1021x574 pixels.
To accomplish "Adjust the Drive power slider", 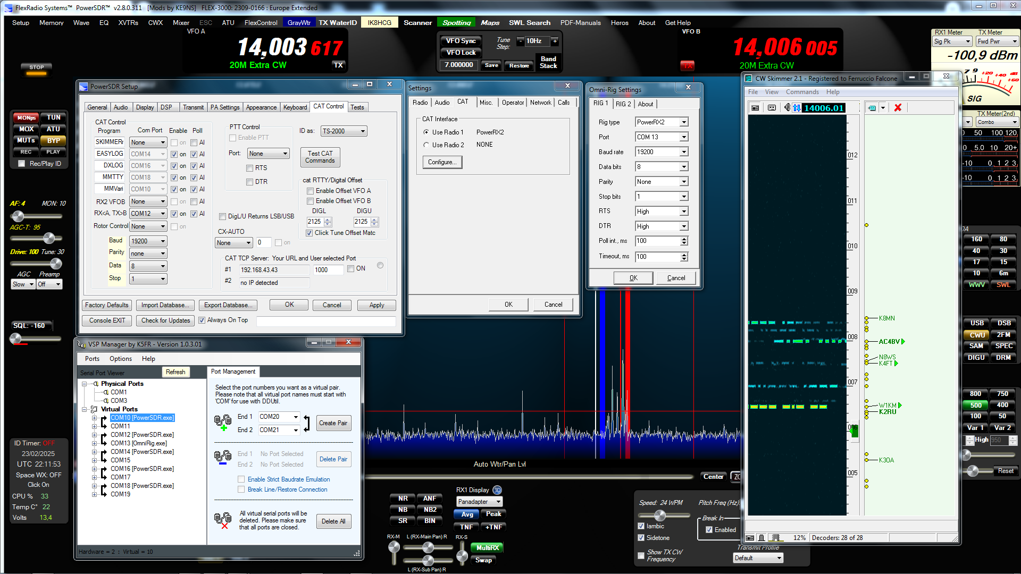I will point(56,264).
